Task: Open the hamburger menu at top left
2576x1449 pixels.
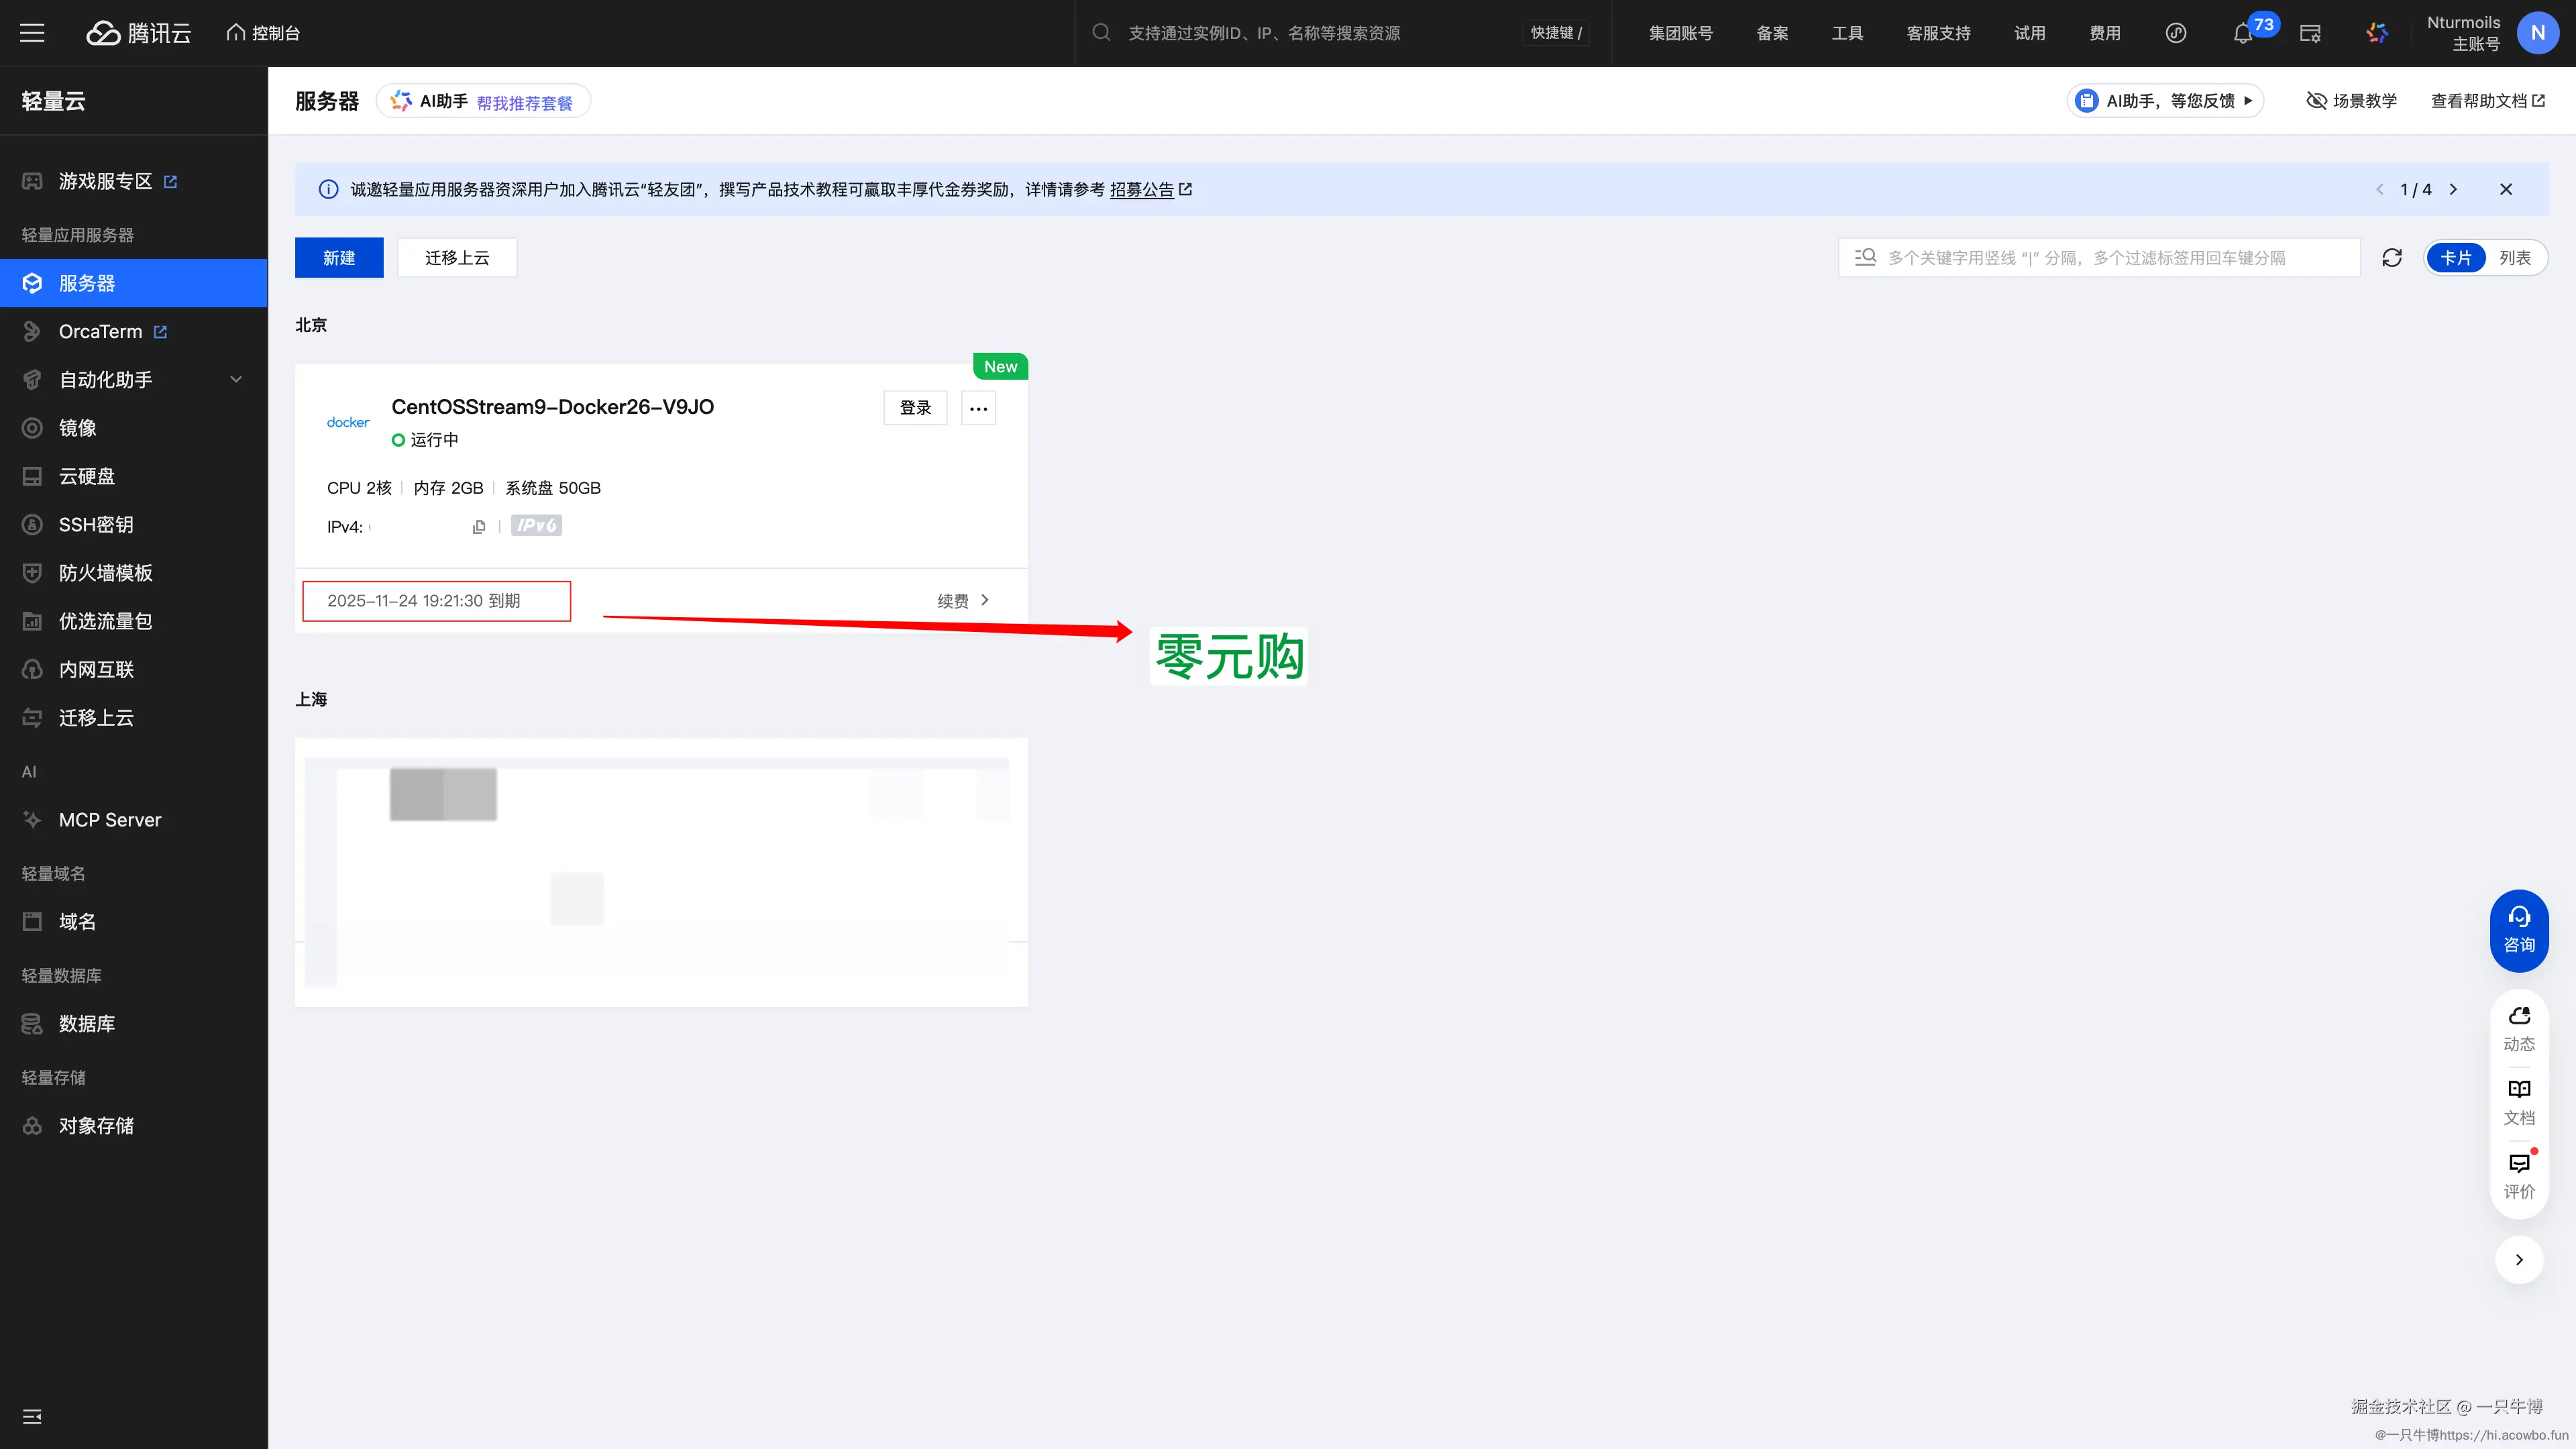Action: point(32,33)
